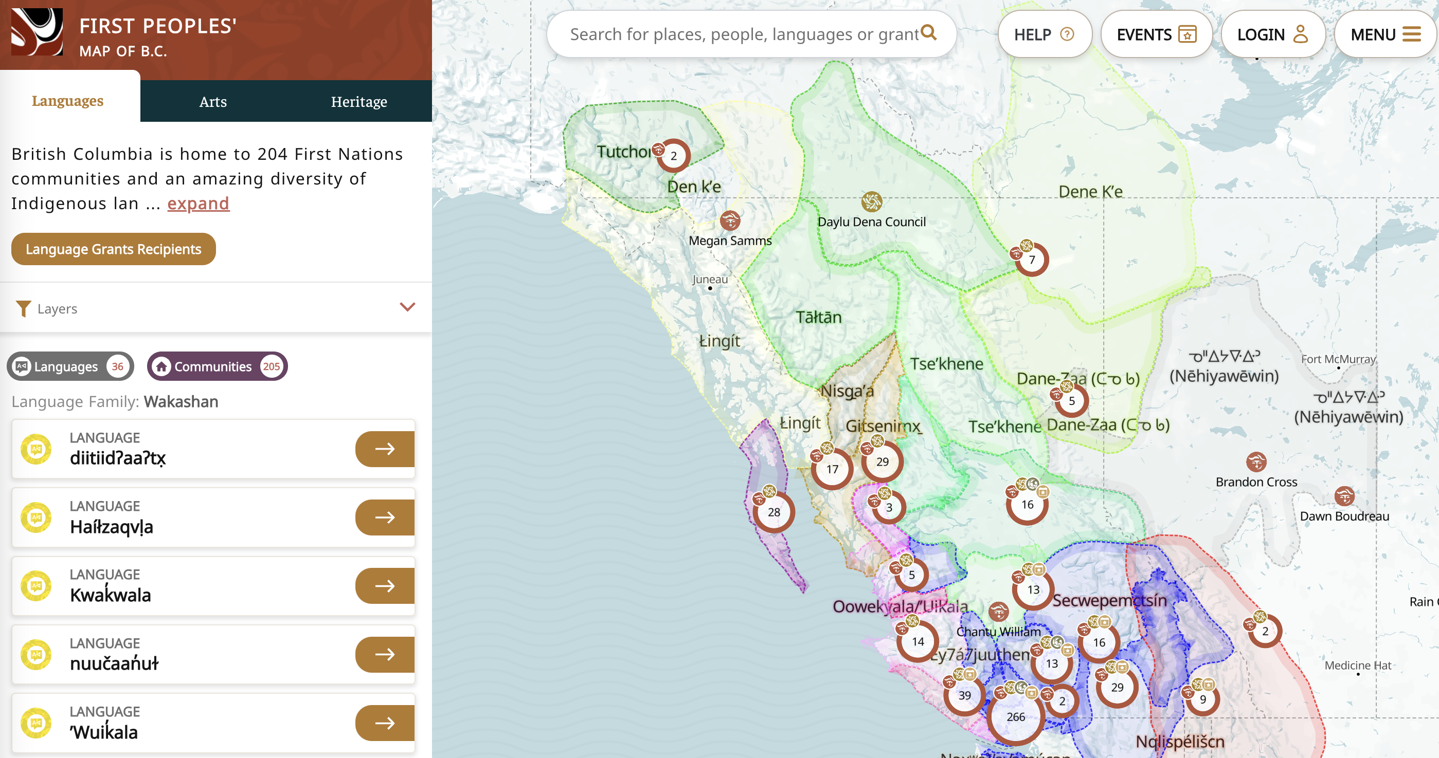Click the nuučaan̓uɫ language icon

point(37,654)
